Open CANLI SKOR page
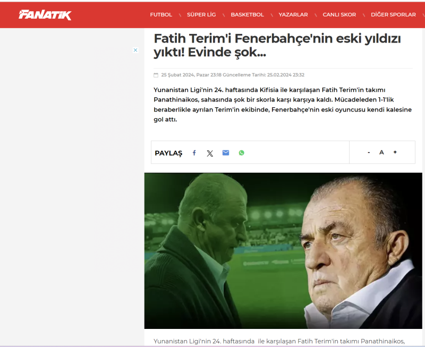 click(339, 15)
